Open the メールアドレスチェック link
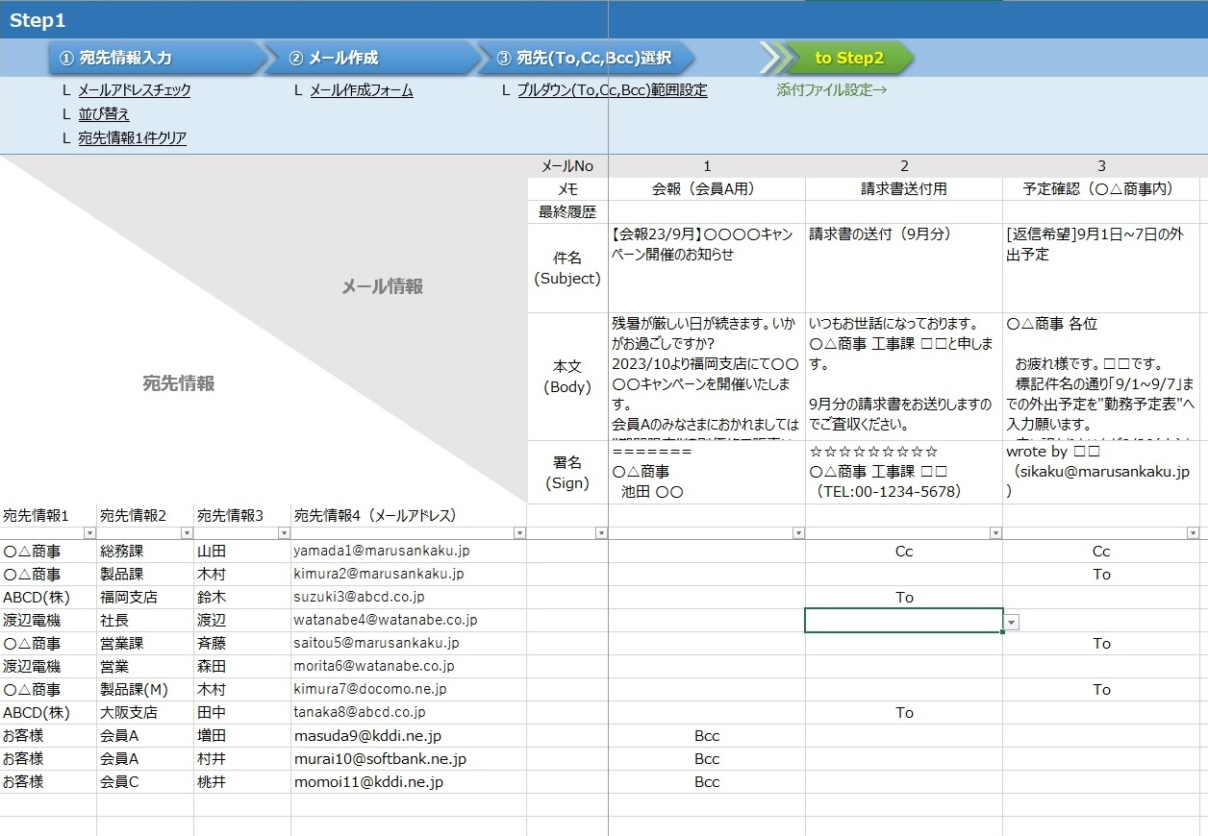Viewport: 1208px width, 836px height. point(134,90)
